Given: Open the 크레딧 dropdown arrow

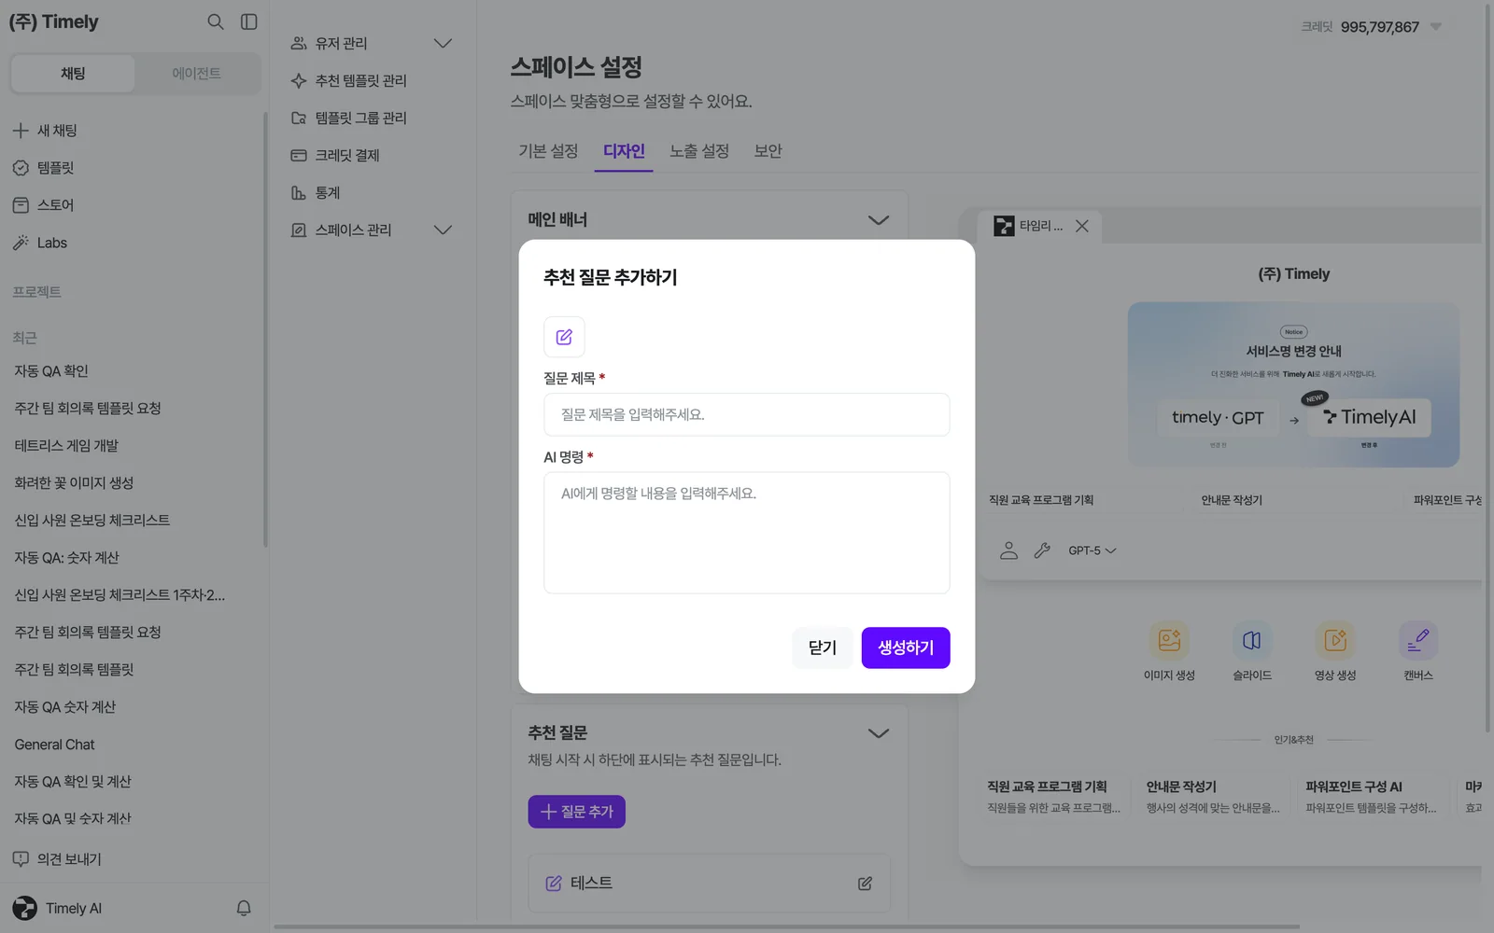Looking at the screenshot, I should (1436, 27).
